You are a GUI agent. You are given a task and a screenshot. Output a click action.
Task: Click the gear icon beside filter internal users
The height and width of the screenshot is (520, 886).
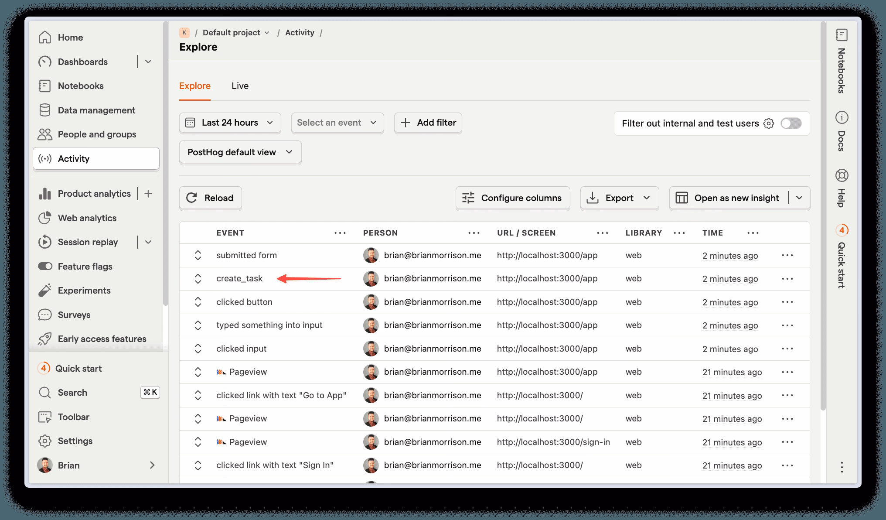pyautogui.click(x=769, y=123)
